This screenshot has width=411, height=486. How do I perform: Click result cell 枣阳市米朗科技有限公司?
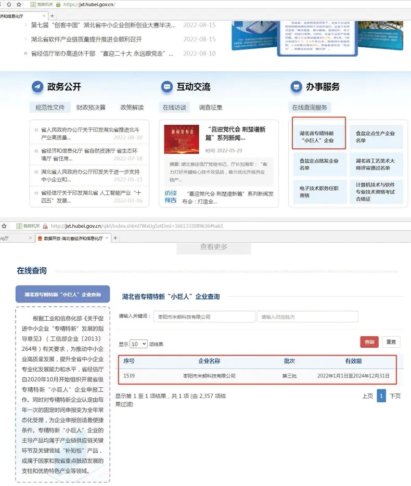[x=209, y=376]
